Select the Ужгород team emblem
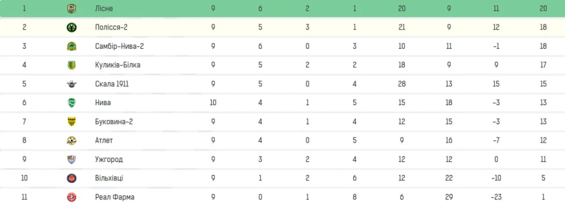This screenshot has height=204, width=565. 71,159
